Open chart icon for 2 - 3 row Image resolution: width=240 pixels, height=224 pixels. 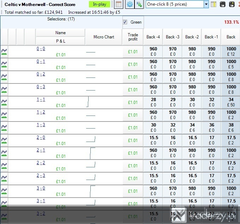(4, 179)
